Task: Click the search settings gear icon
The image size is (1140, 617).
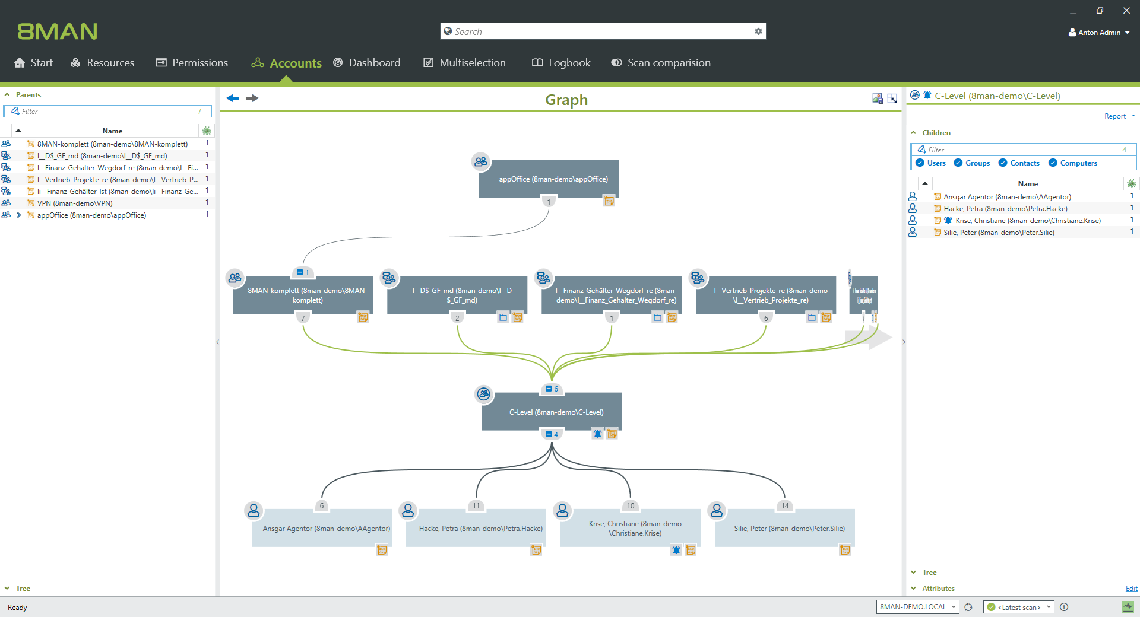Action: (x=758, y=31)
